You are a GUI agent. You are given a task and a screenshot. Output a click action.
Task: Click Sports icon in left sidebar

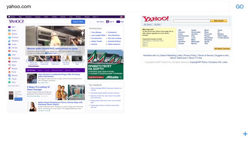tap(9, 34)
